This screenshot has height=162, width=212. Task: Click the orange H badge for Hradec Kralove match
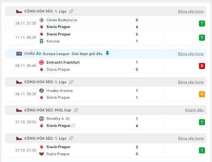point(202,94)
